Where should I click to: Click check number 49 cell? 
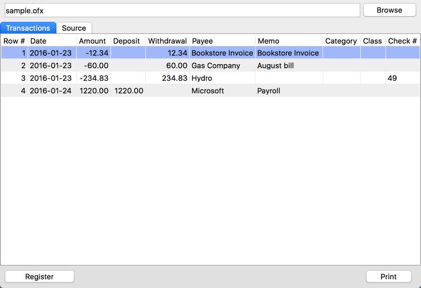coord(403,78)
